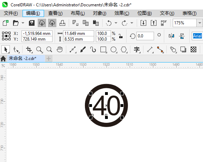Undo the last action
203x162 pixels.
click(x=109, y=23)
